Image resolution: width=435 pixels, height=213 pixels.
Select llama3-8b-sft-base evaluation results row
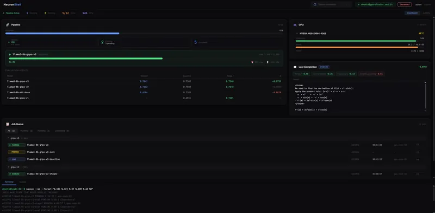coord(144,92)
